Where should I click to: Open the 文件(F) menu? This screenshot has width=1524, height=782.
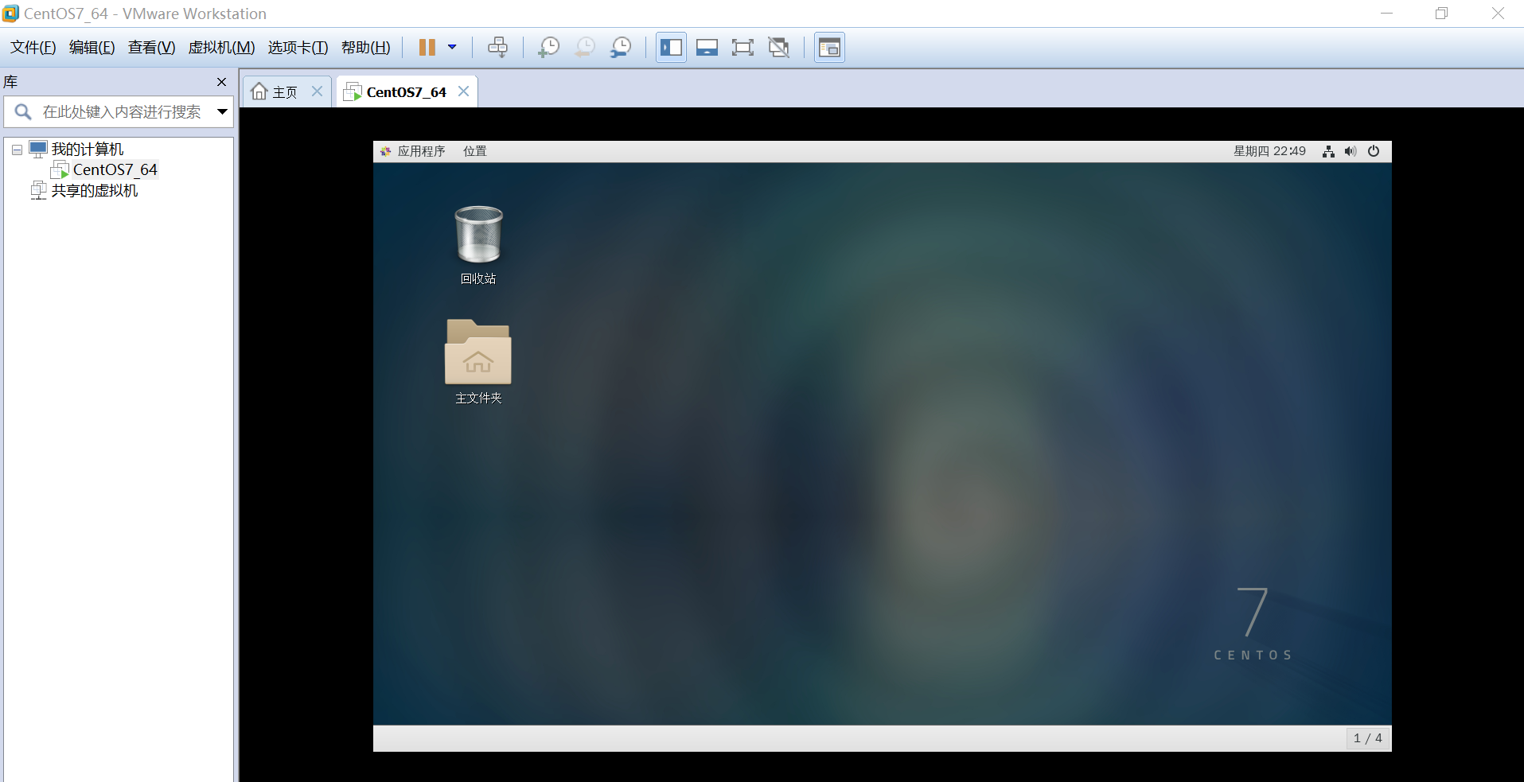pos(33,48)
